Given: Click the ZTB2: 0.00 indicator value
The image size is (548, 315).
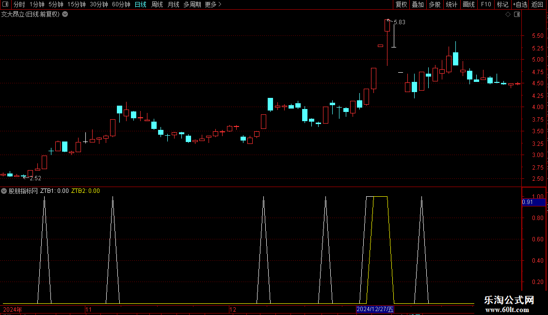Looking at the screenshot, I should (85, 191).
